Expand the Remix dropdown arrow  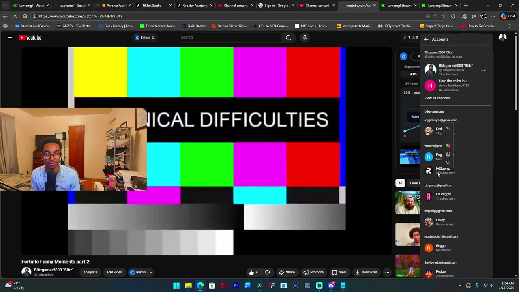pos(150,272)
